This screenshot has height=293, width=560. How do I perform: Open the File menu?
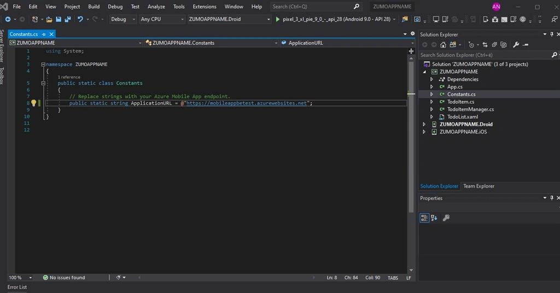(16, 7)
